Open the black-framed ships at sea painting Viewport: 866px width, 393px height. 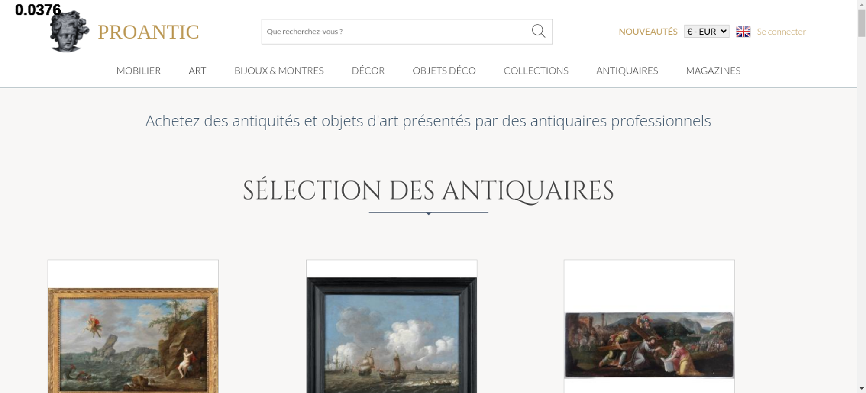391,335
